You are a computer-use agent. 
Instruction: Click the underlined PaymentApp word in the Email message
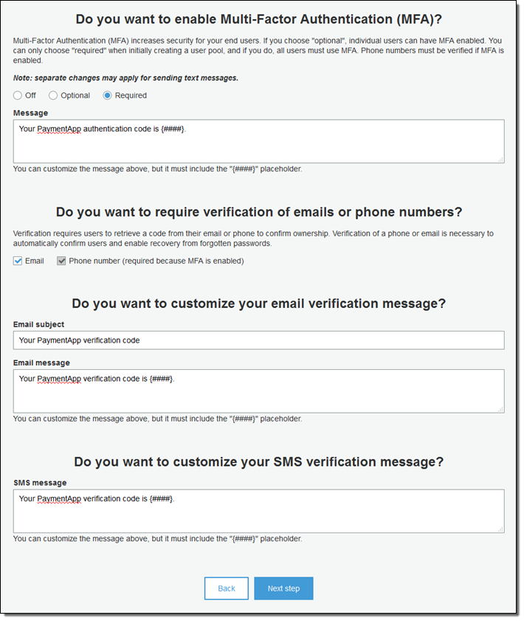(59, 379)
